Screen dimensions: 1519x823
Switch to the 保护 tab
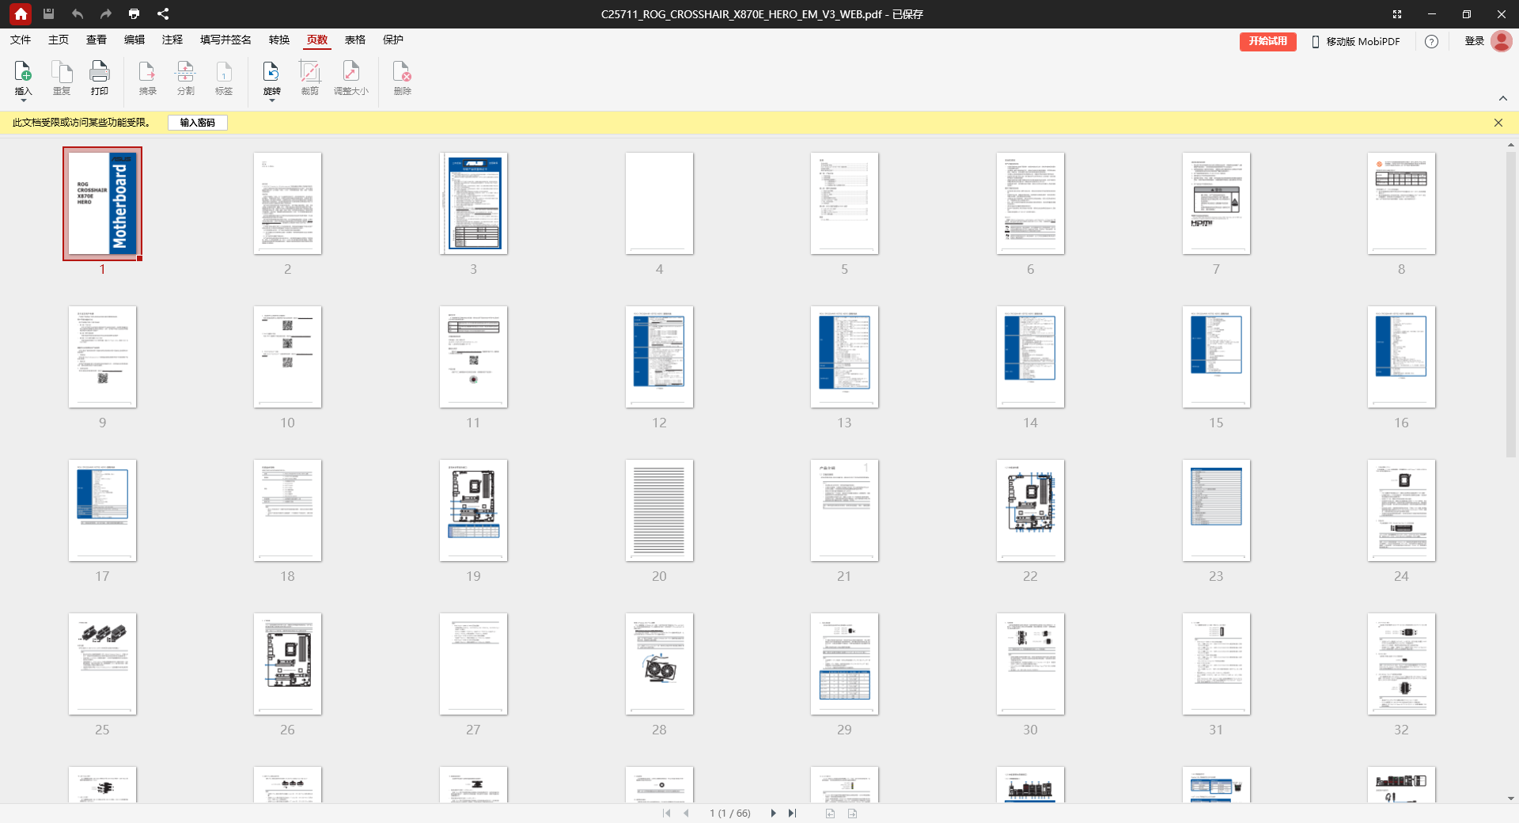[393, 40]
